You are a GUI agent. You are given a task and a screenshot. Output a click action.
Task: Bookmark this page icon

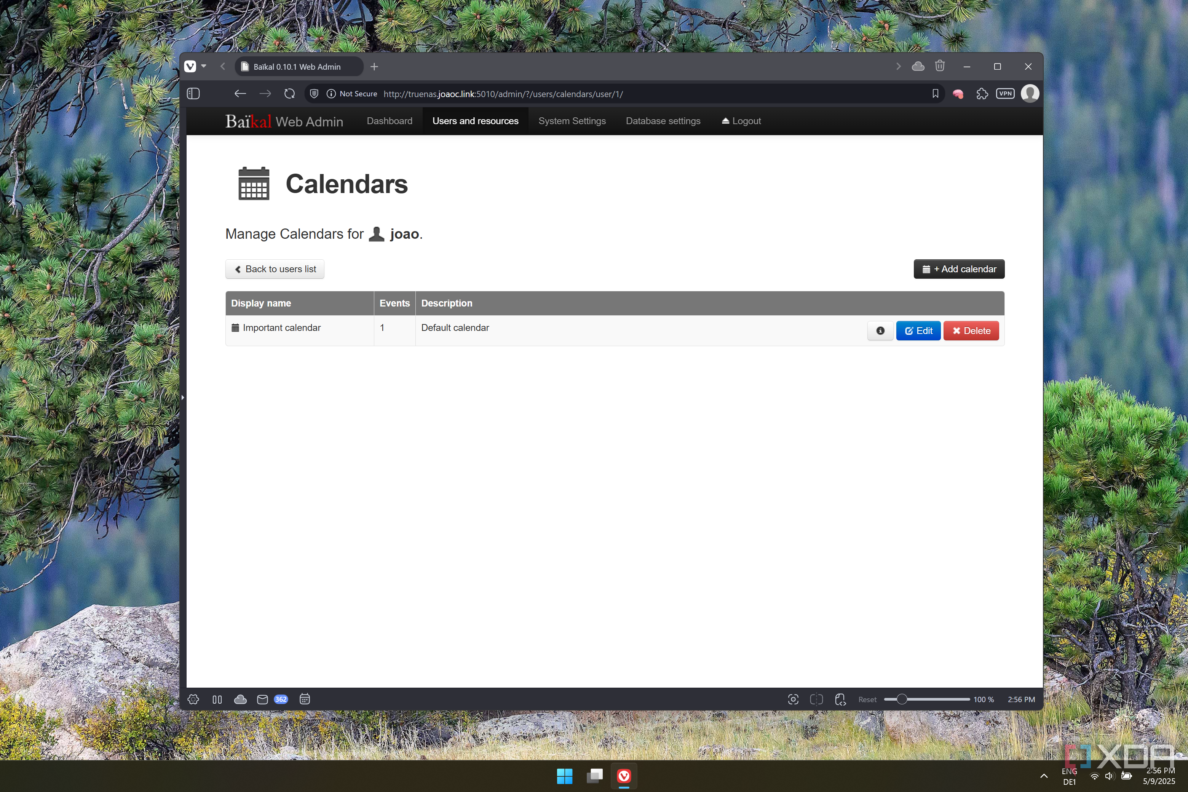pos(936,94)
